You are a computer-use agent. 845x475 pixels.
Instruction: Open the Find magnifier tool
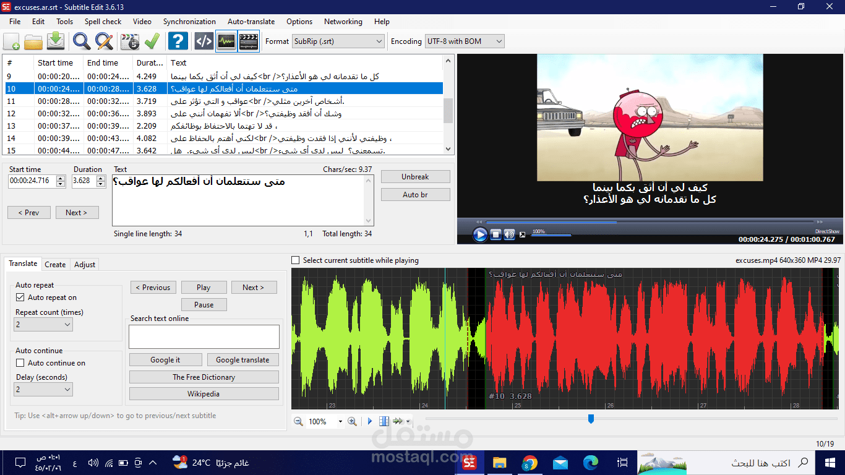coord(82,41)
